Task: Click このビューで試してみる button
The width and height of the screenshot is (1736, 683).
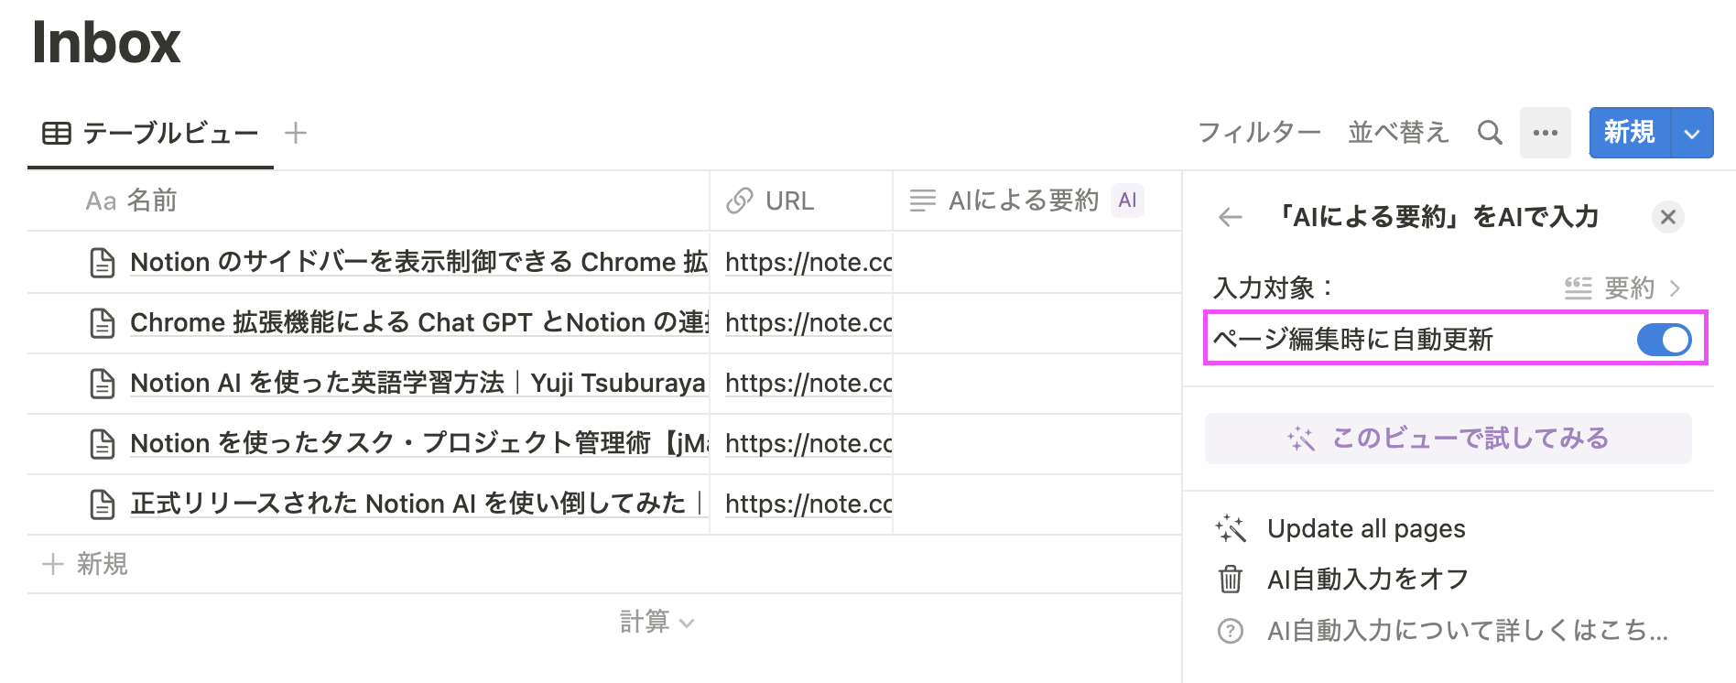Action: pos(1448,439)
